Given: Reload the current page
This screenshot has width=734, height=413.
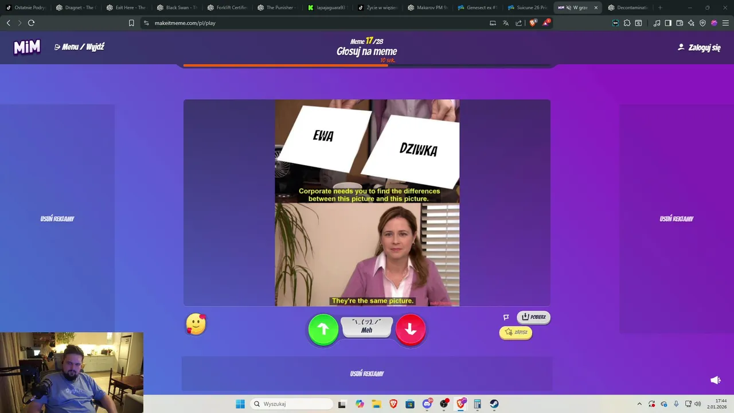Looking at the screenshot, I should 31,23.
